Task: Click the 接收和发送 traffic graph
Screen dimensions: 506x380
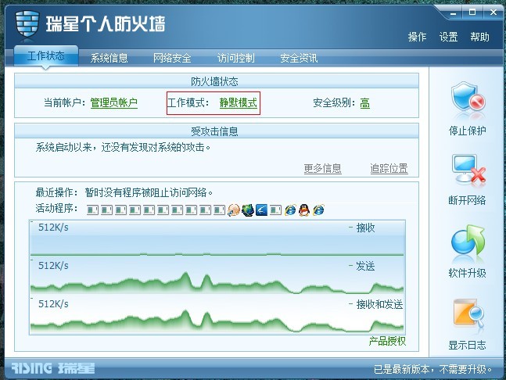Action: coord(217,314)
